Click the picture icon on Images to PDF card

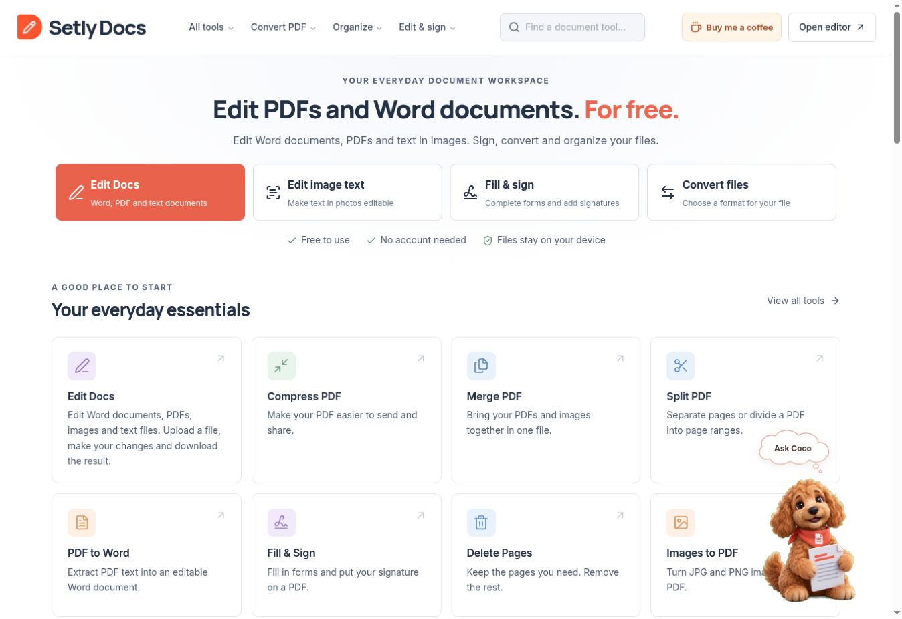[681, 523]
